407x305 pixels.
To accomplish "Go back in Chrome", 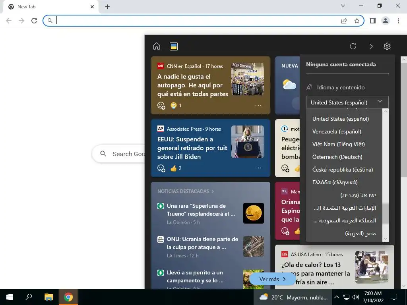I will pos(9,21).
